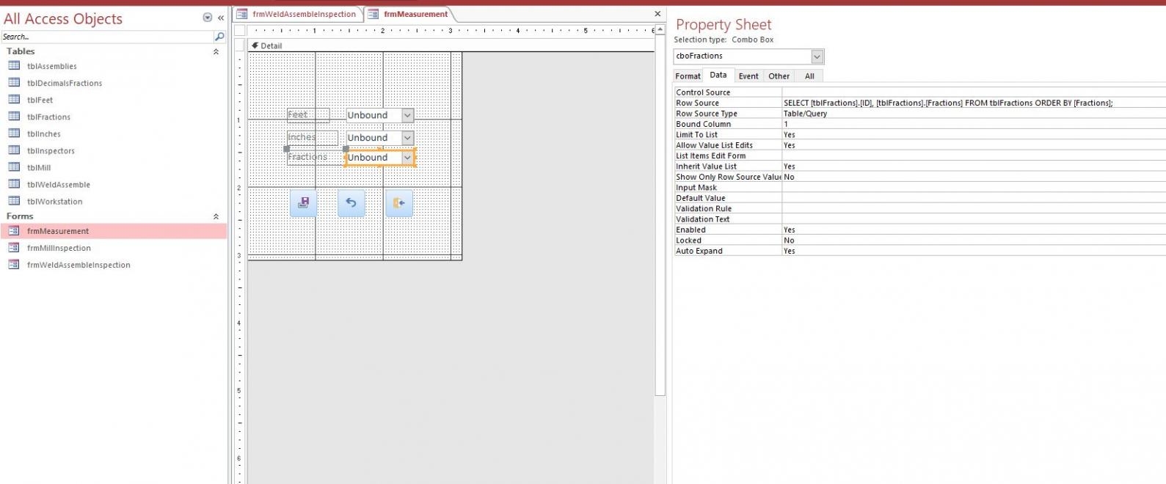Open Fractions combo box dropdown arrow
1166x484 pixels.
407,158
